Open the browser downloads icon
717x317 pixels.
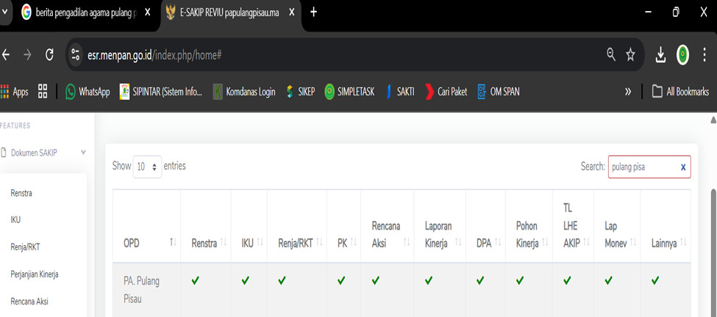[660, 54]
